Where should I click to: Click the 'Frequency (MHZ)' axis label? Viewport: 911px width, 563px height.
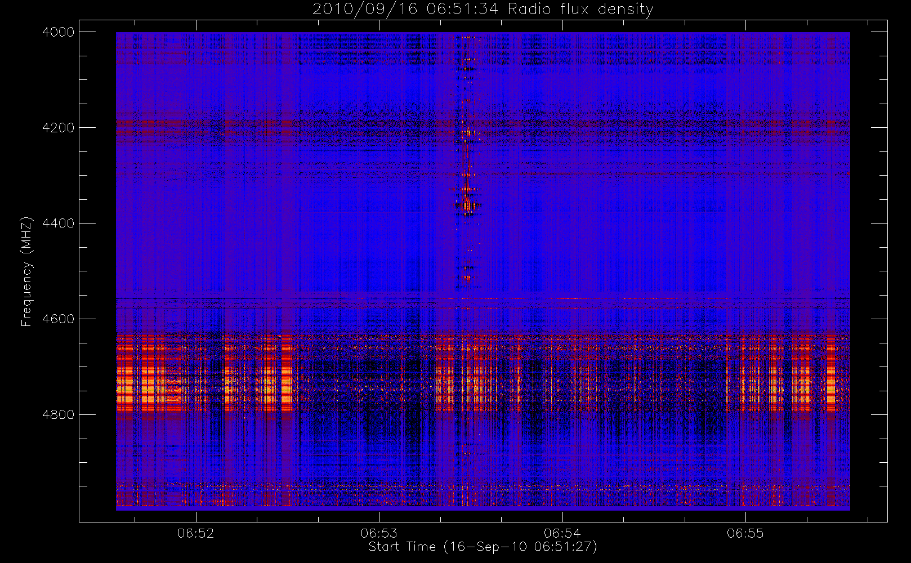[26, 271]
